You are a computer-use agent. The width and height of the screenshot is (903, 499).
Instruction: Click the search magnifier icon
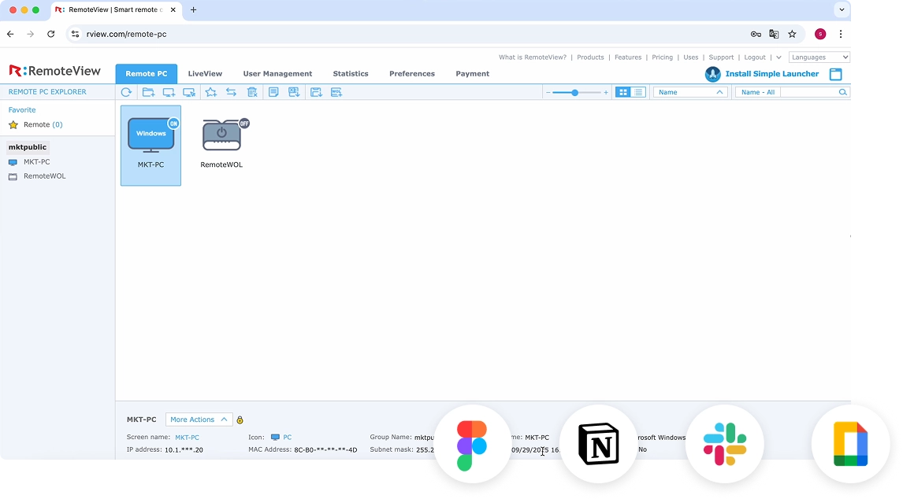pyautogui.click(x=842, y=92)
